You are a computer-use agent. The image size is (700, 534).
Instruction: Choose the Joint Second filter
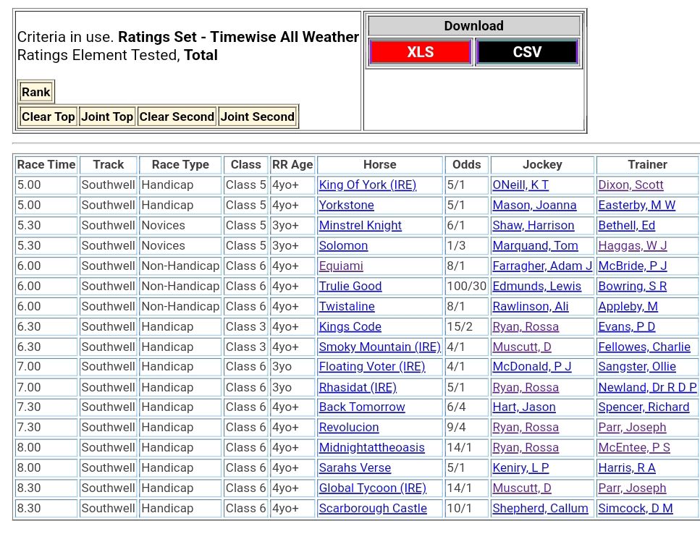[257, 116]
